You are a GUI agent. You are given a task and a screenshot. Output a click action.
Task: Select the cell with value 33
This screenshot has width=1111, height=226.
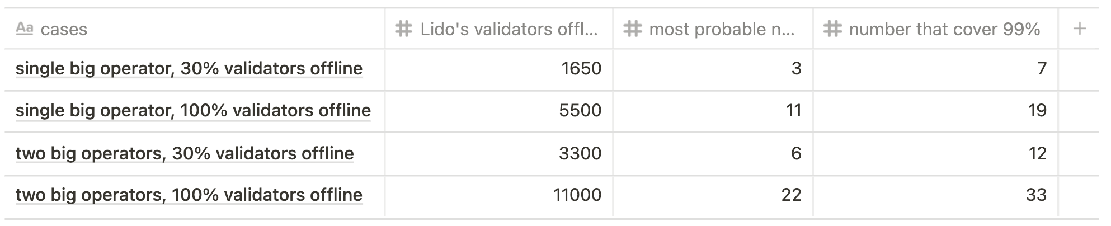click(935, 196)
